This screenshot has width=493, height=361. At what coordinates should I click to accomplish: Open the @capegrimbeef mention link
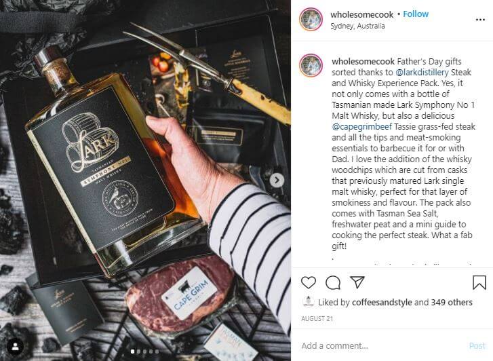click(x=362, y=127)
